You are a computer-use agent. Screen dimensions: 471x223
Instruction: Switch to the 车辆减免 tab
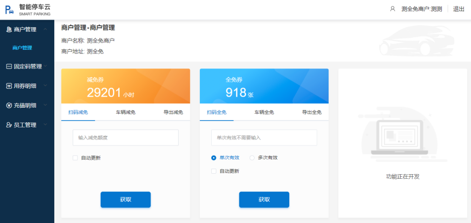pos(125,112)
